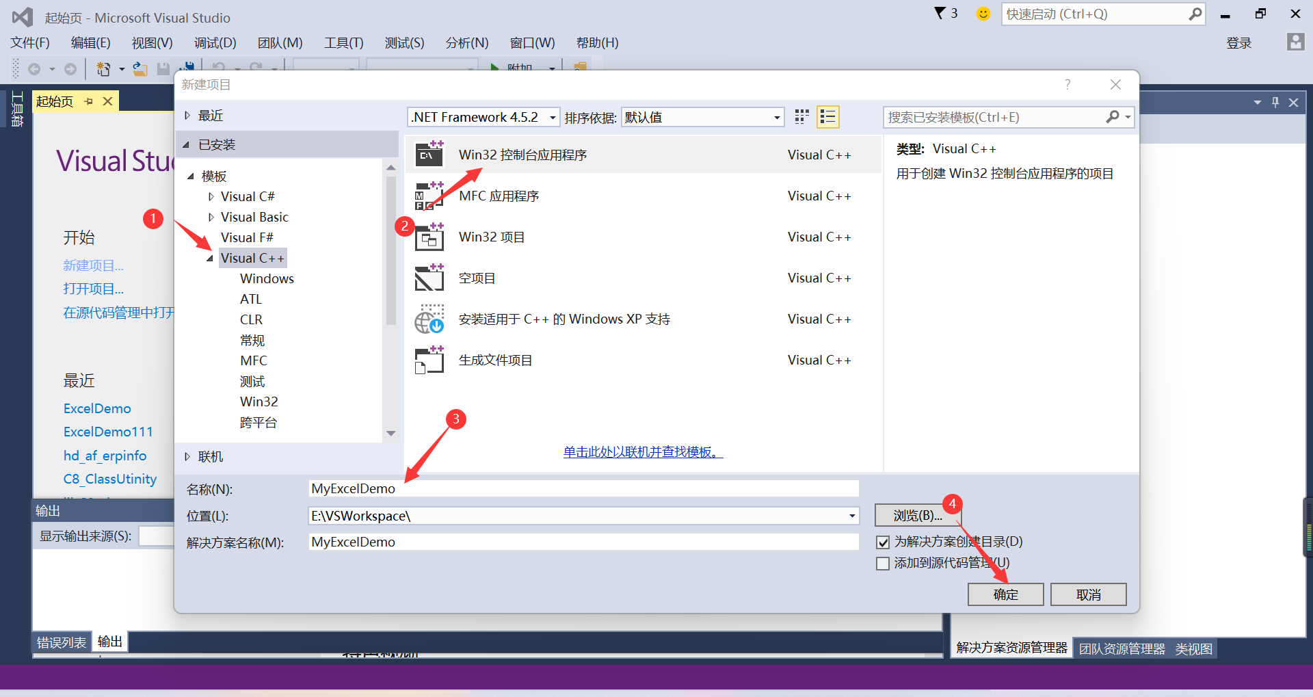Viewport: 1313px width, 697px height.
Task: Collapse the Visual C++ tree node
Action: [210, 259]
